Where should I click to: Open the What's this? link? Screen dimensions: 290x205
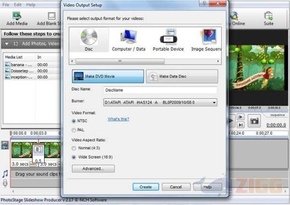pos(118,119)
